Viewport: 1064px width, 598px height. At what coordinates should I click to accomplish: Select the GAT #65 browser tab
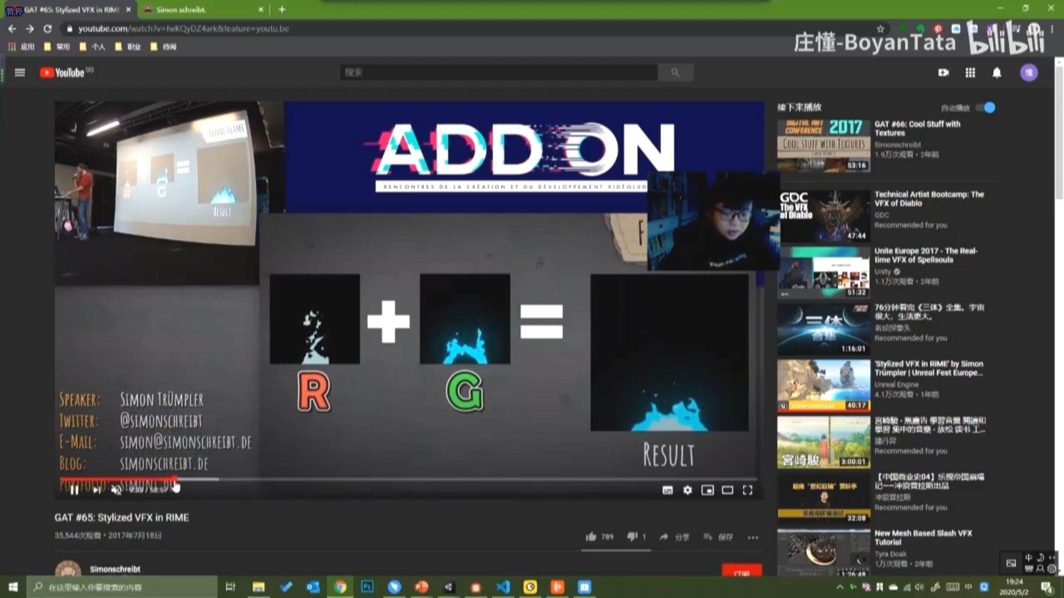tap(69, 9)
